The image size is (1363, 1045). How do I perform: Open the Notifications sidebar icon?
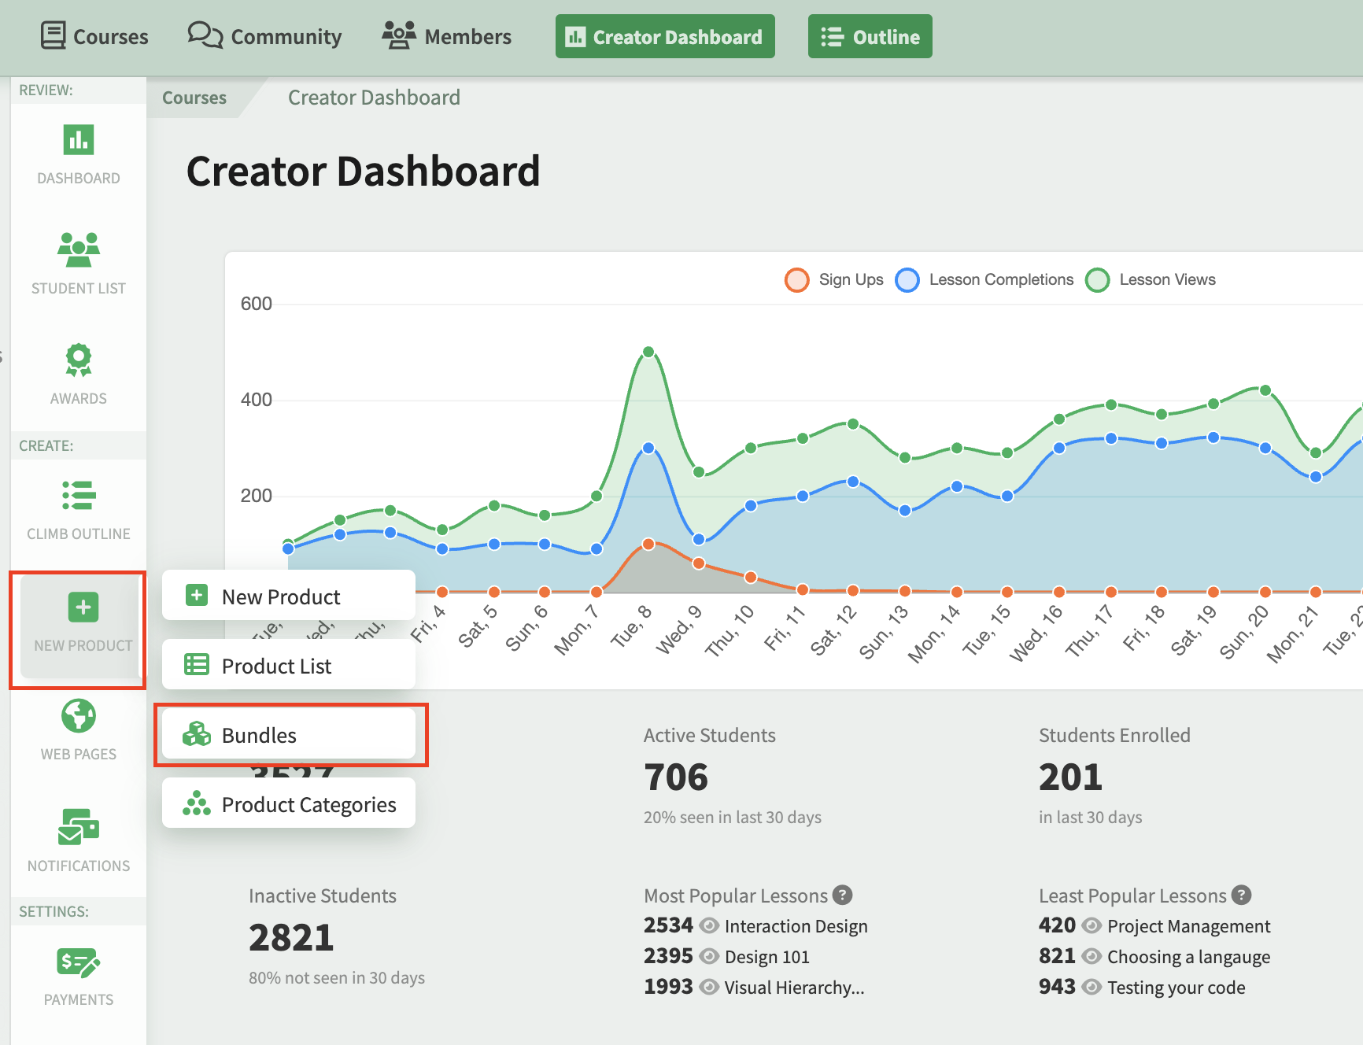[x=79, y=827]
